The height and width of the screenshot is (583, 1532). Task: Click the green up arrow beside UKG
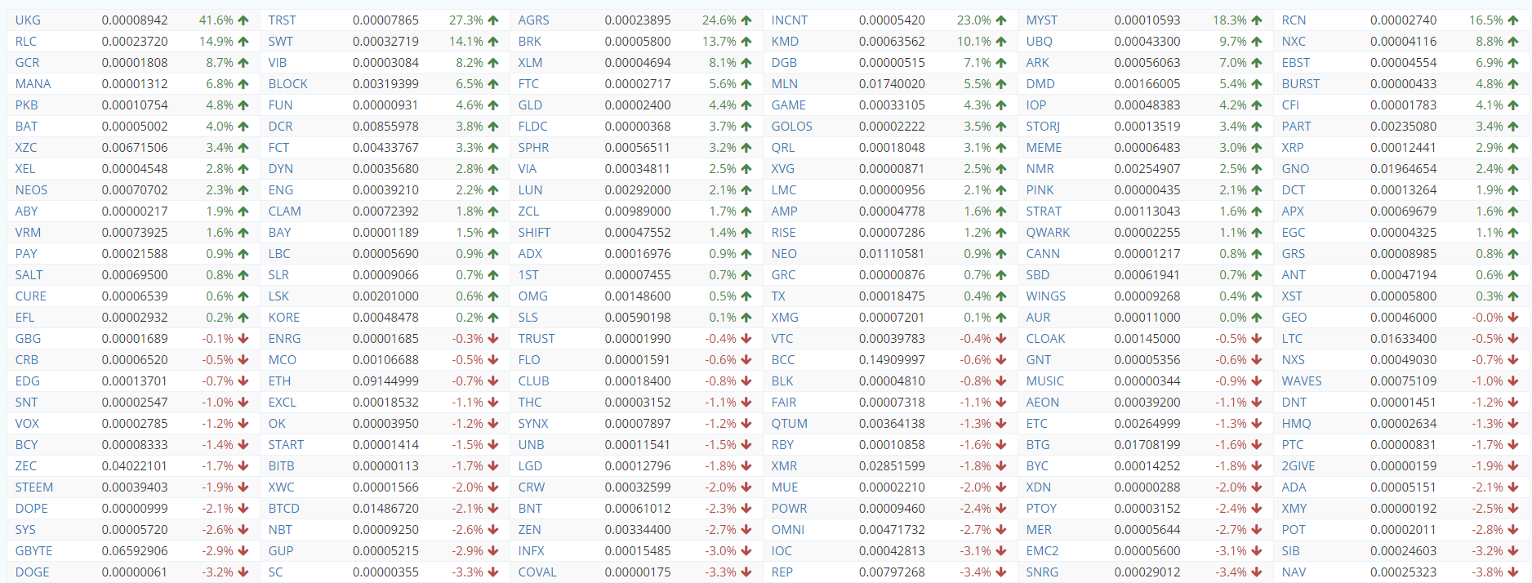click(x=243, y=20)
